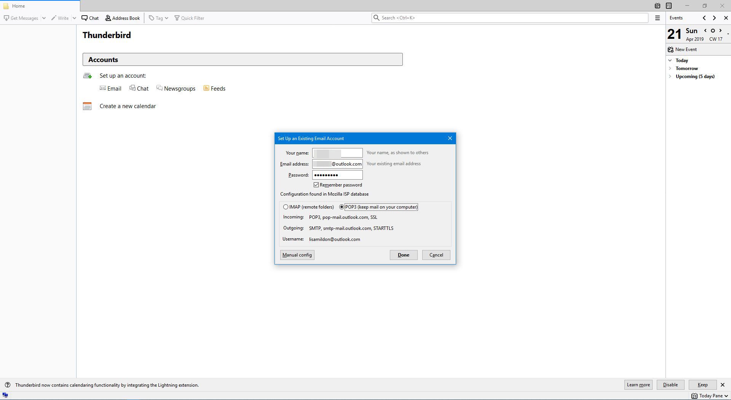Click the Username value lisamildon@outlook.com
Image resolution: width=731 pixels, height=400 pixels.
(x=334, y=239)
